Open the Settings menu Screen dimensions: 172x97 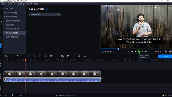pos(21,4)
